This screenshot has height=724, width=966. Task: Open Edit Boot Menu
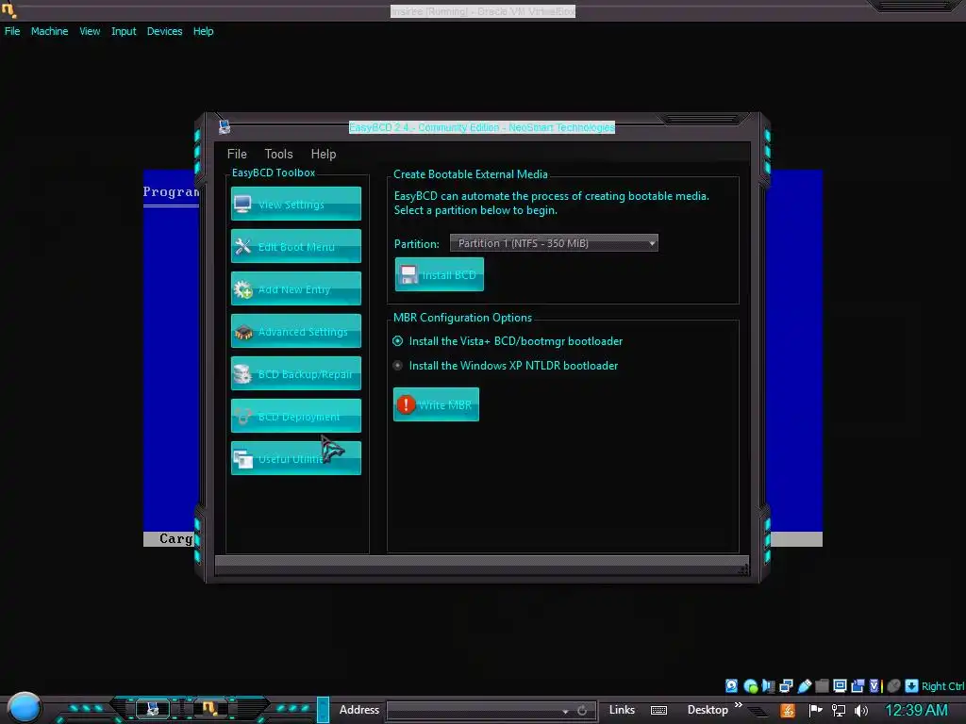click(x=296, y=246)
